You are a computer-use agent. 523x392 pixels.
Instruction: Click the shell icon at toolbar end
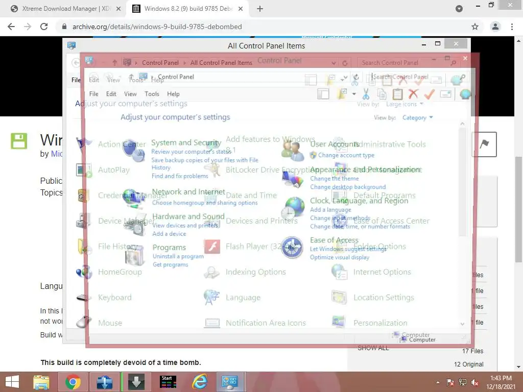pyautogui.click(x=465, y=94)
